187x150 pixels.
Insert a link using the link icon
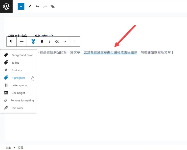(x=57, y=42)
